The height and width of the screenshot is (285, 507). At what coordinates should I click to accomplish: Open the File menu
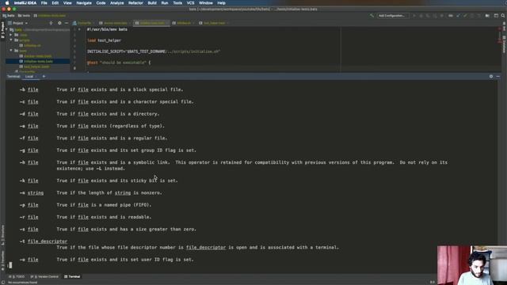[x=44, y=3]
